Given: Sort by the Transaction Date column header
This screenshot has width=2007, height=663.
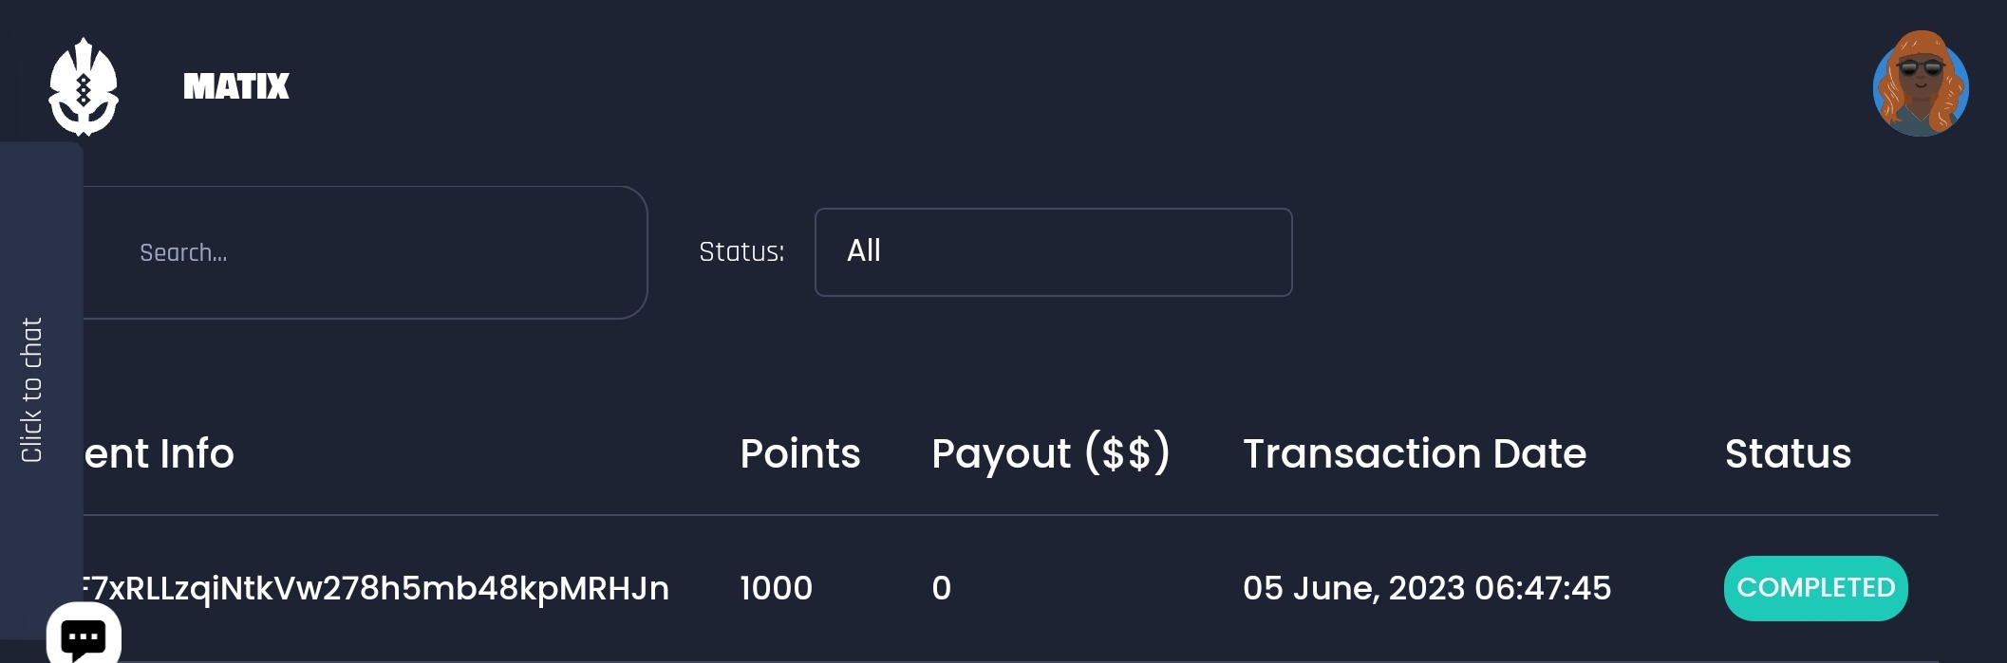Looking at the screenshot, I should [x=1414, y=454].
